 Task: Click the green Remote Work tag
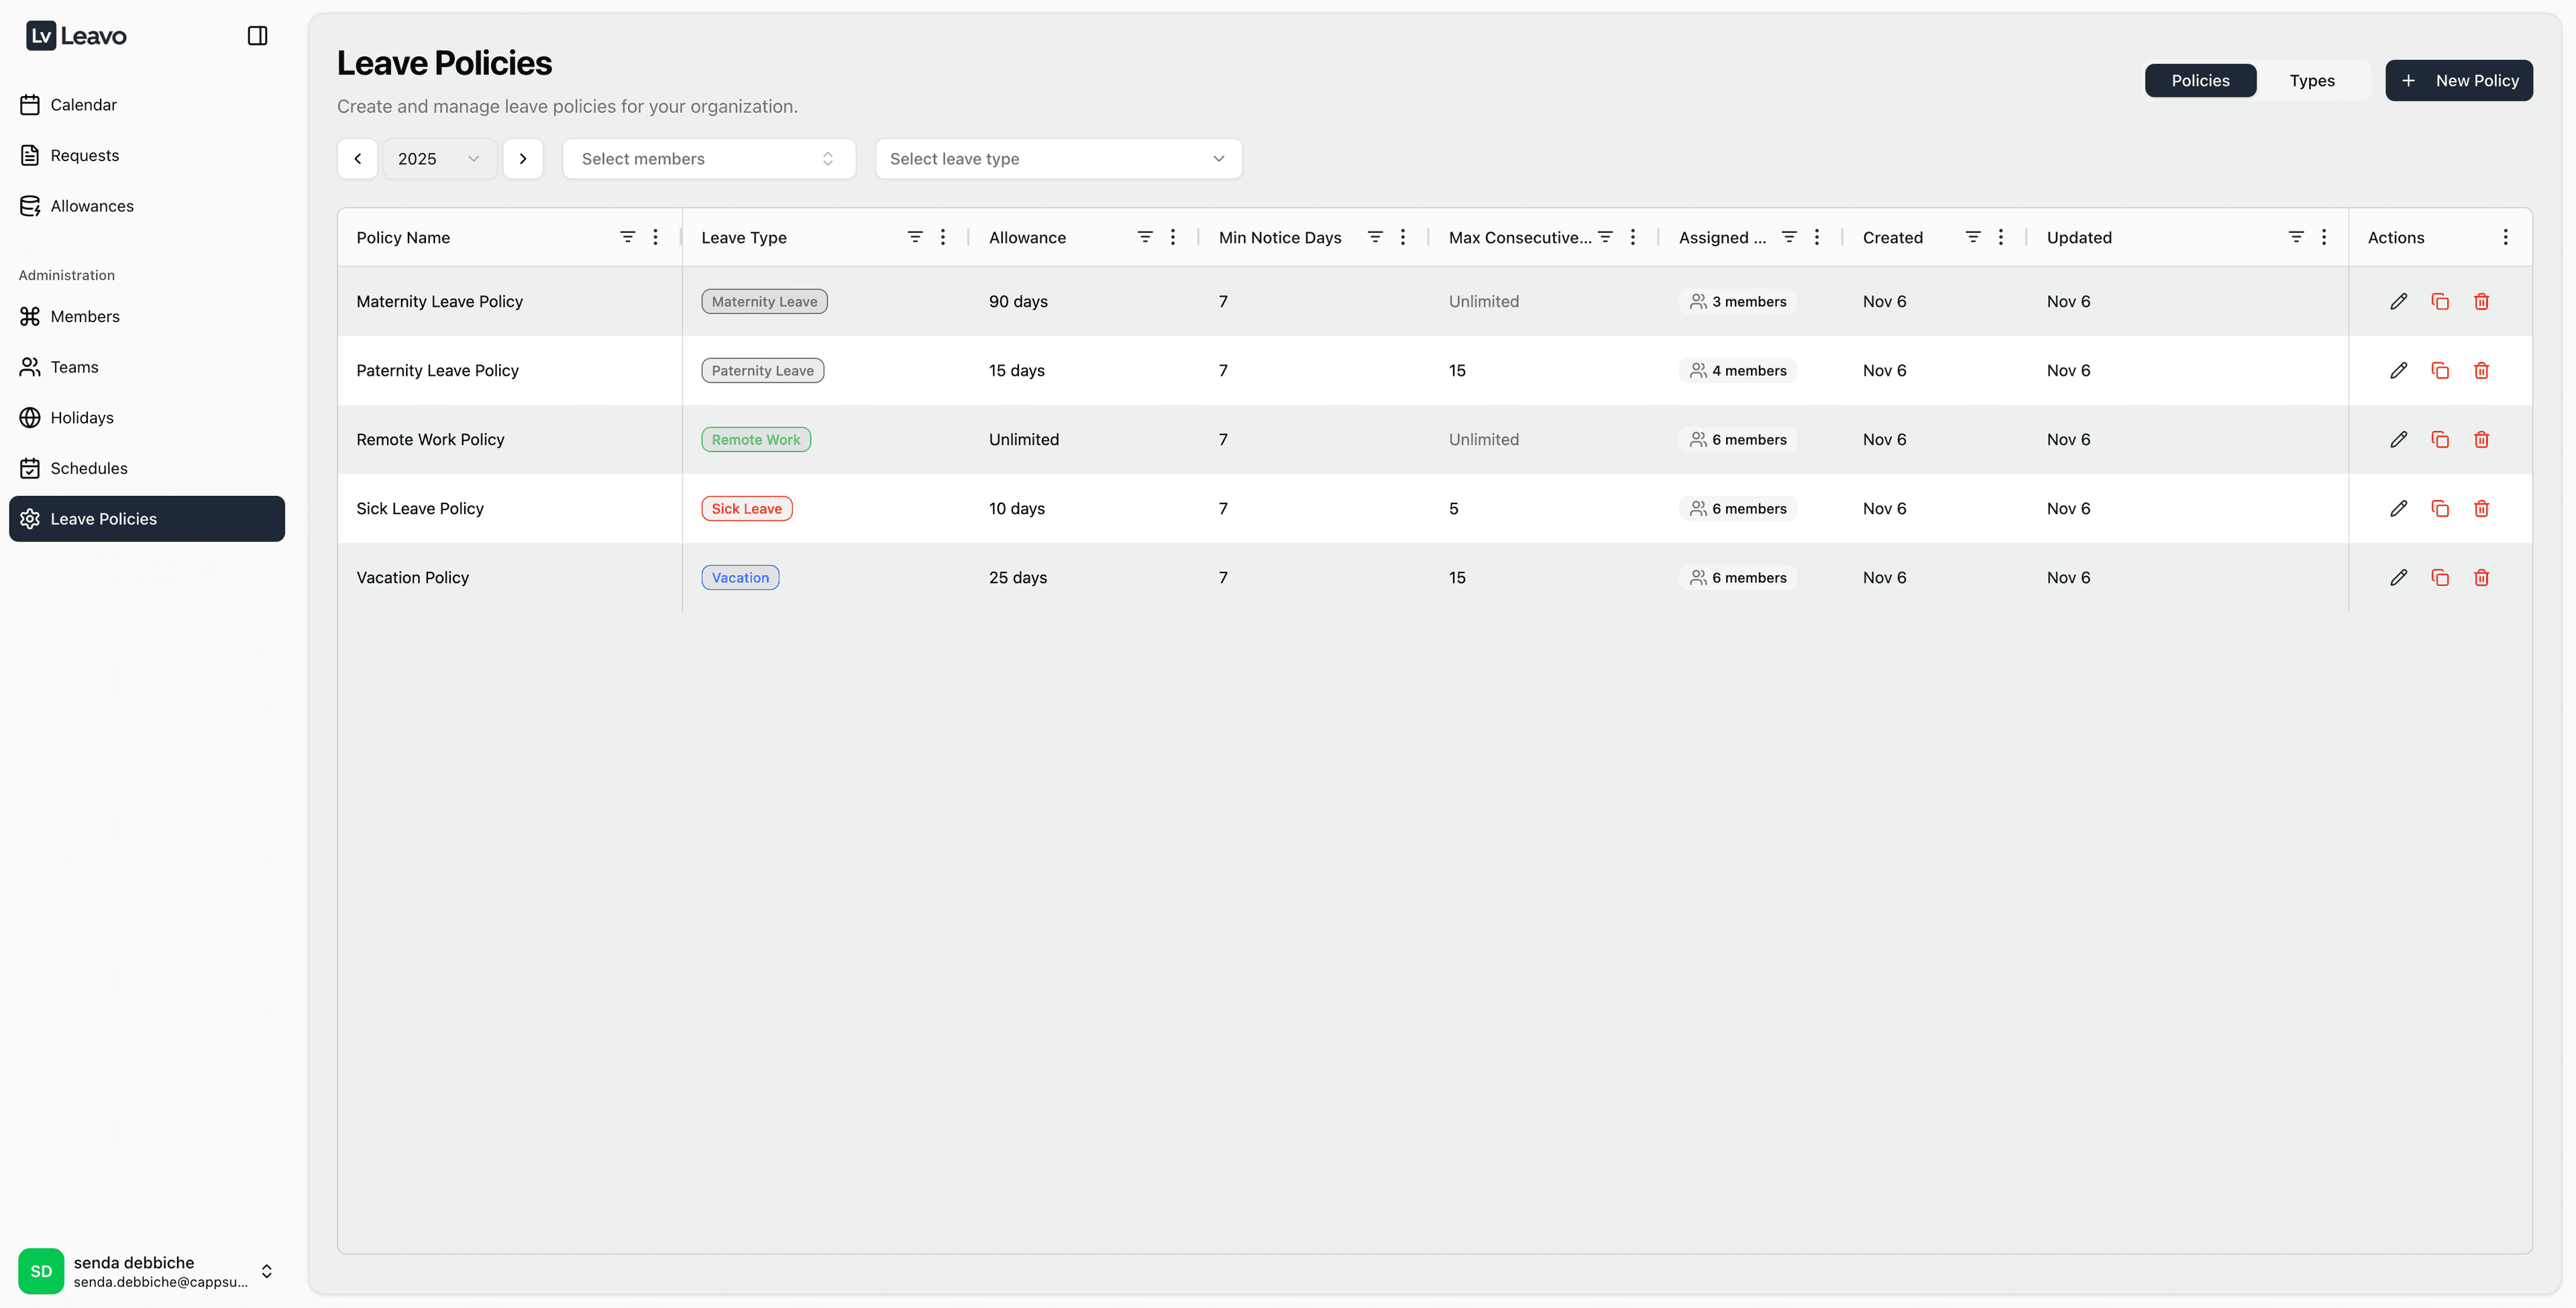pos(755,440)
